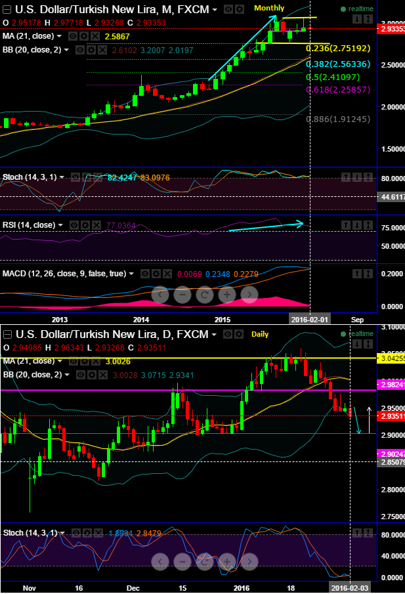
Task: Zoom in monthly chart with plus button
Action: (227, 294)
